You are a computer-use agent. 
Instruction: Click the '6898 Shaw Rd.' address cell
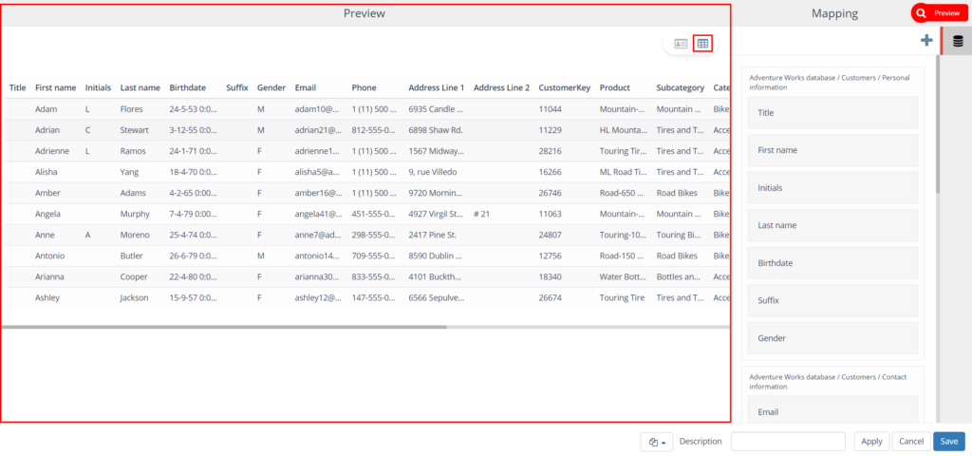click(x=436, y=130)
